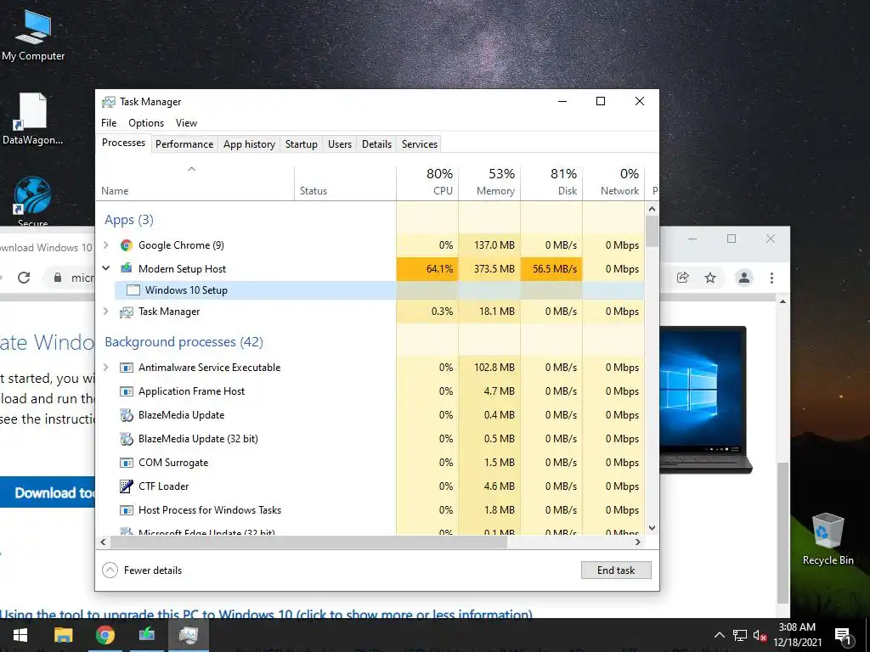
Task: Click Chrome page's vertical scrollbar thumb
Action: pyautogui.click(x=782, y=533)
